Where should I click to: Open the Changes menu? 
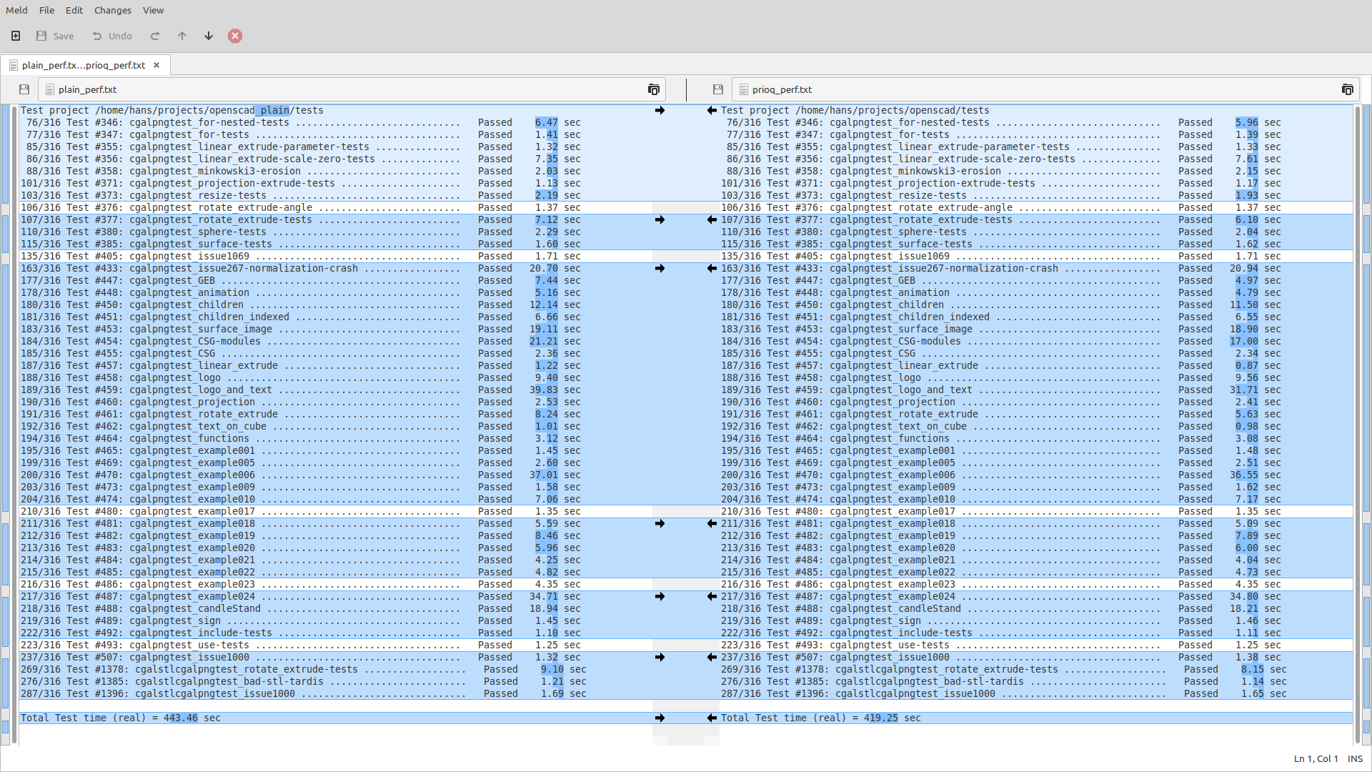[112, 10]
